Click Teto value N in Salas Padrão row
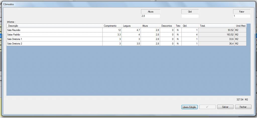This screenshot has width=257, height=118. (178, 35)
